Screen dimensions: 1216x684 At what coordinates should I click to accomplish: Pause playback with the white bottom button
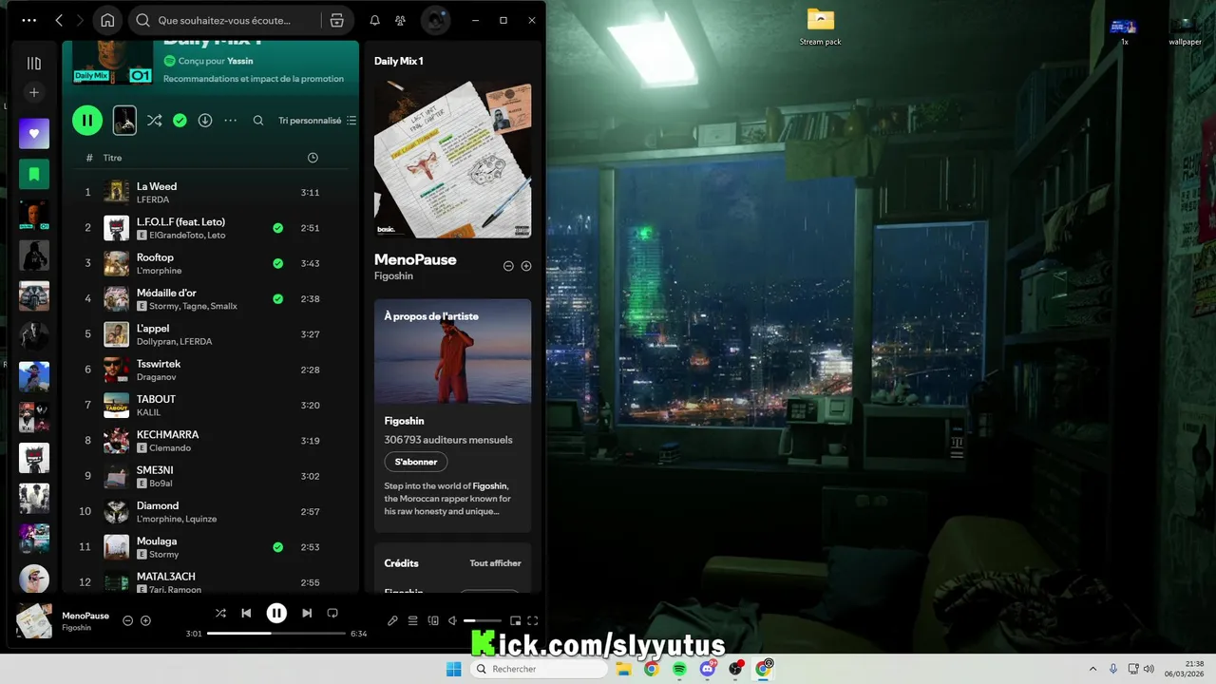click(x=276, y=613)
